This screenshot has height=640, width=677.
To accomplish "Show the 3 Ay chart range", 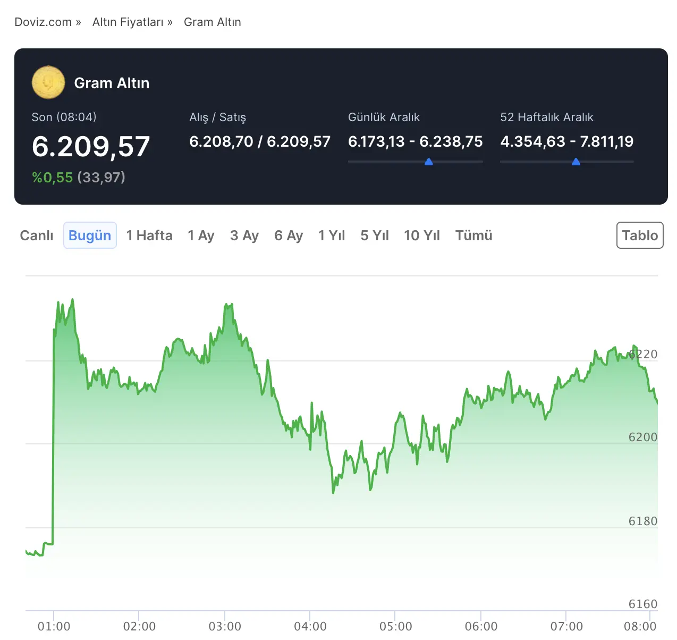I will (244, 235).
